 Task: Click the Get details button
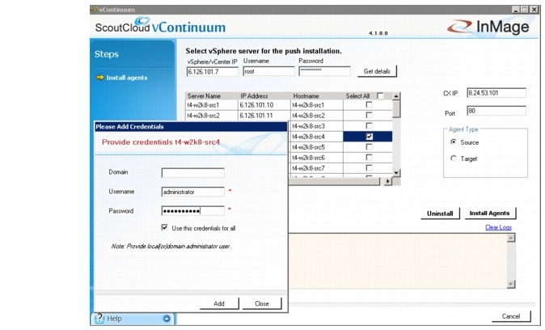tap(377, 71)
